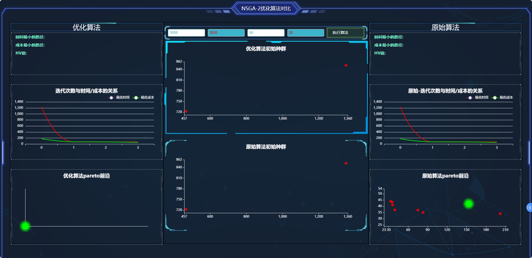Click the green point in 优化算法pareto前沿 chart

tap(25, 226)
